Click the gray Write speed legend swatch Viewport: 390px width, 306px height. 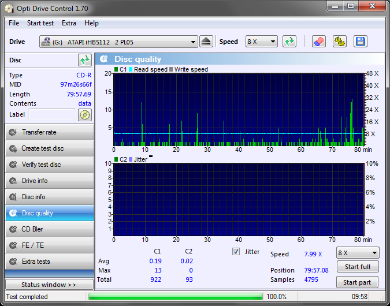[x=171, y=69]
